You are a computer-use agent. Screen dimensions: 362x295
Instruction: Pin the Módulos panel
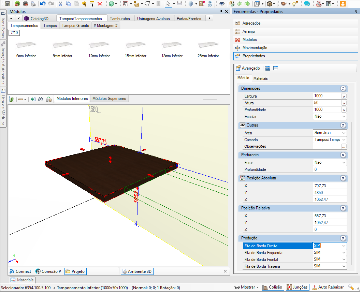tap(221, 11)
